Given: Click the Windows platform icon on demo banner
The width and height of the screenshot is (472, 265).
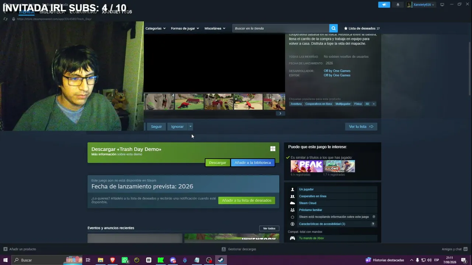Looking at the screenshot, I should click(x=273, y=149).
